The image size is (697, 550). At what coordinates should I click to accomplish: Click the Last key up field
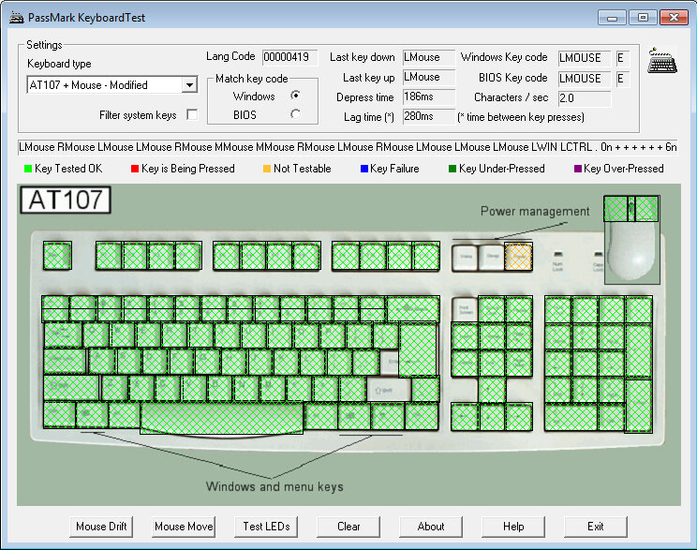tap(429, 78)
